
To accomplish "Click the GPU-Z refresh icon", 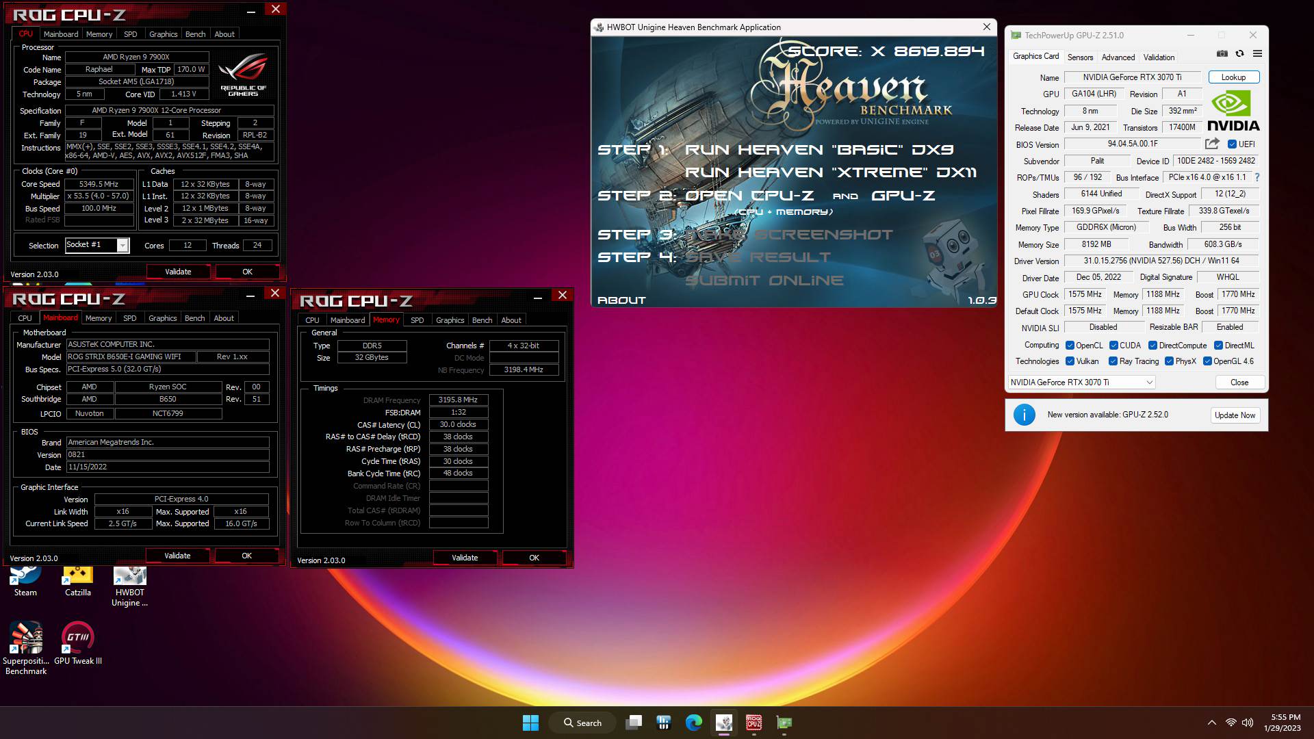I will (x=1239, y=53).
